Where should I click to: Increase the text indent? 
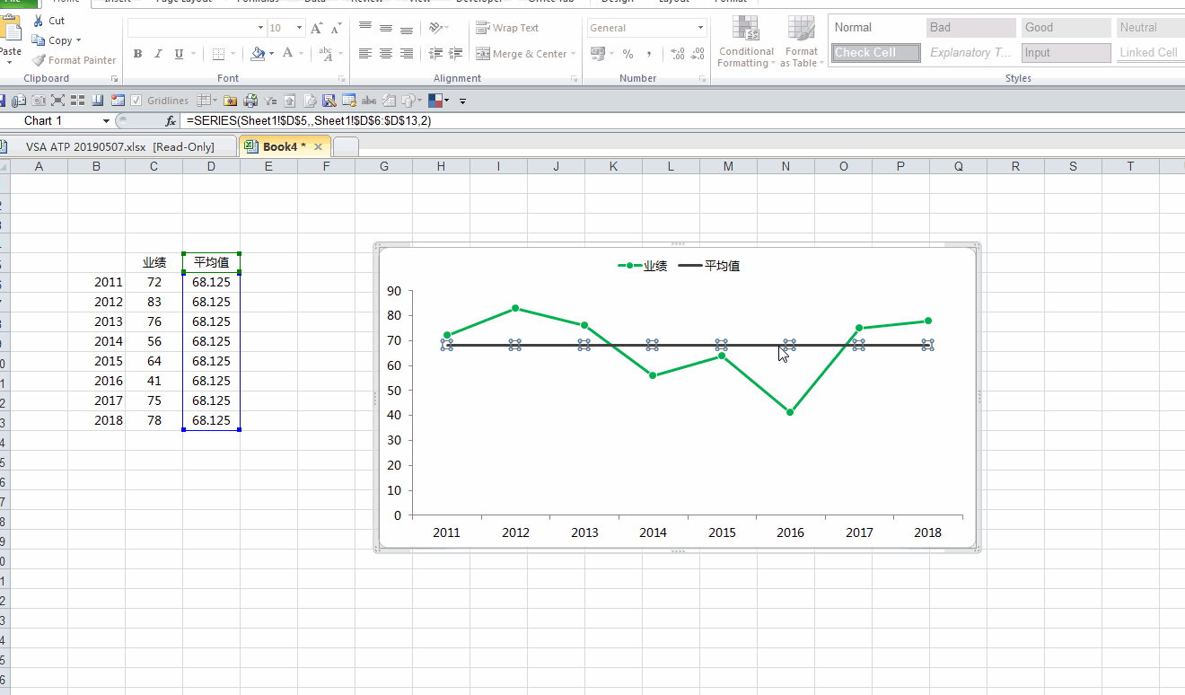[x=457, y=54]
